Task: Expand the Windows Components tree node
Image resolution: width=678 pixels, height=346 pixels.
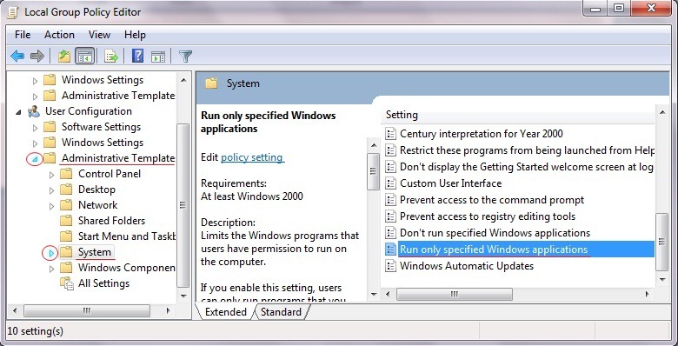Action: (x=51, y=268)
